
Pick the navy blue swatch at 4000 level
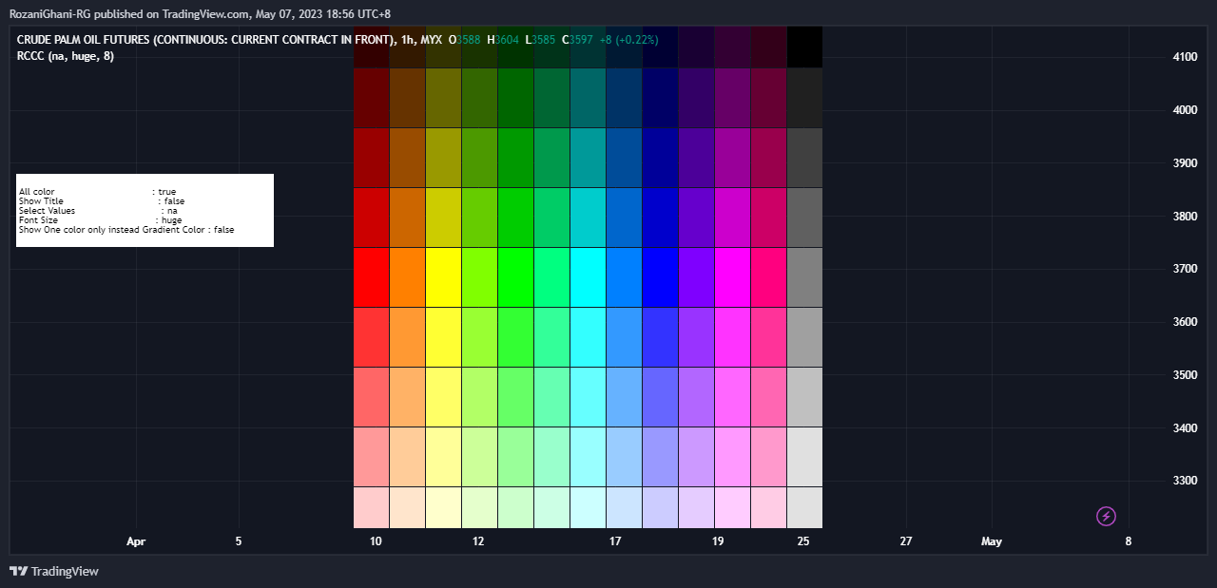[x=660, y=98]
